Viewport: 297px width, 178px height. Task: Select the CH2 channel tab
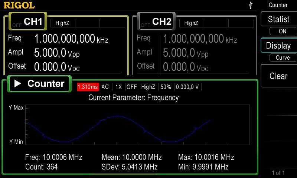pos(161,22)
